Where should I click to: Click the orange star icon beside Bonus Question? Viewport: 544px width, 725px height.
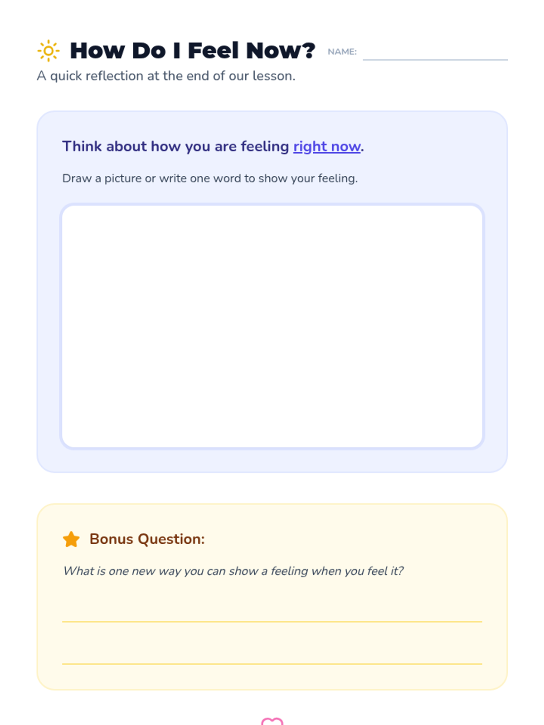pos(71,539)
